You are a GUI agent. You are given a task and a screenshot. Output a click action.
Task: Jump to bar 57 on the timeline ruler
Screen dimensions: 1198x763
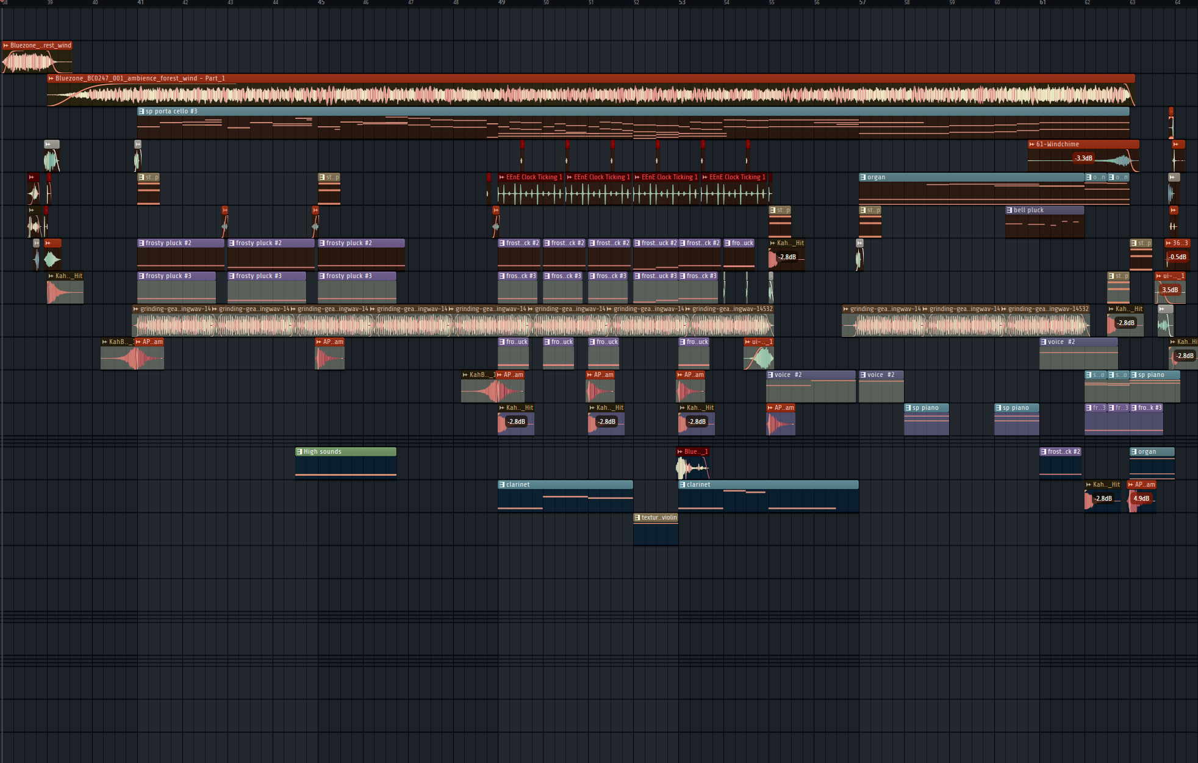pos(863,3)
